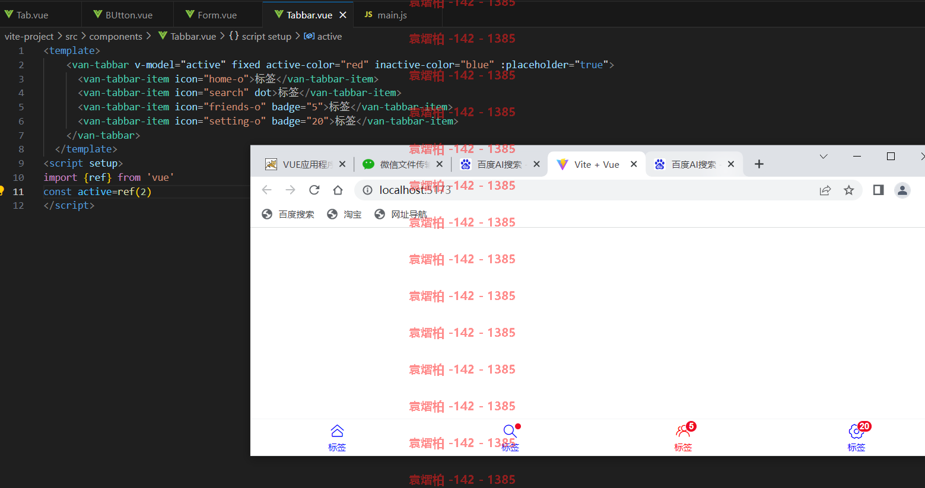Minimize the browser window
Image resolution: width=925 pixels, height=488 pixels.
click(857, 156)
